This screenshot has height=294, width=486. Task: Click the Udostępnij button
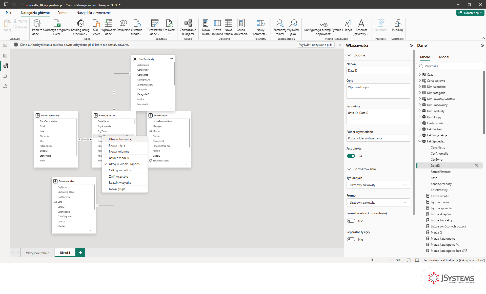coord(470,13)
